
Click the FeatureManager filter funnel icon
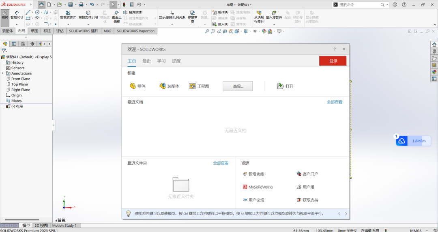4,51
